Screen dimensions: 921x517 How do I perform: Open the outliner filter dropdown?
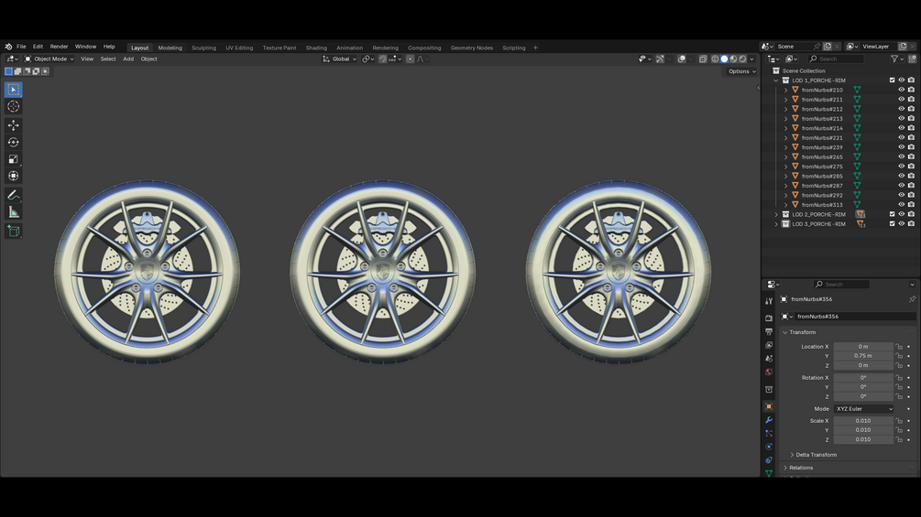(x=897, y=59)
